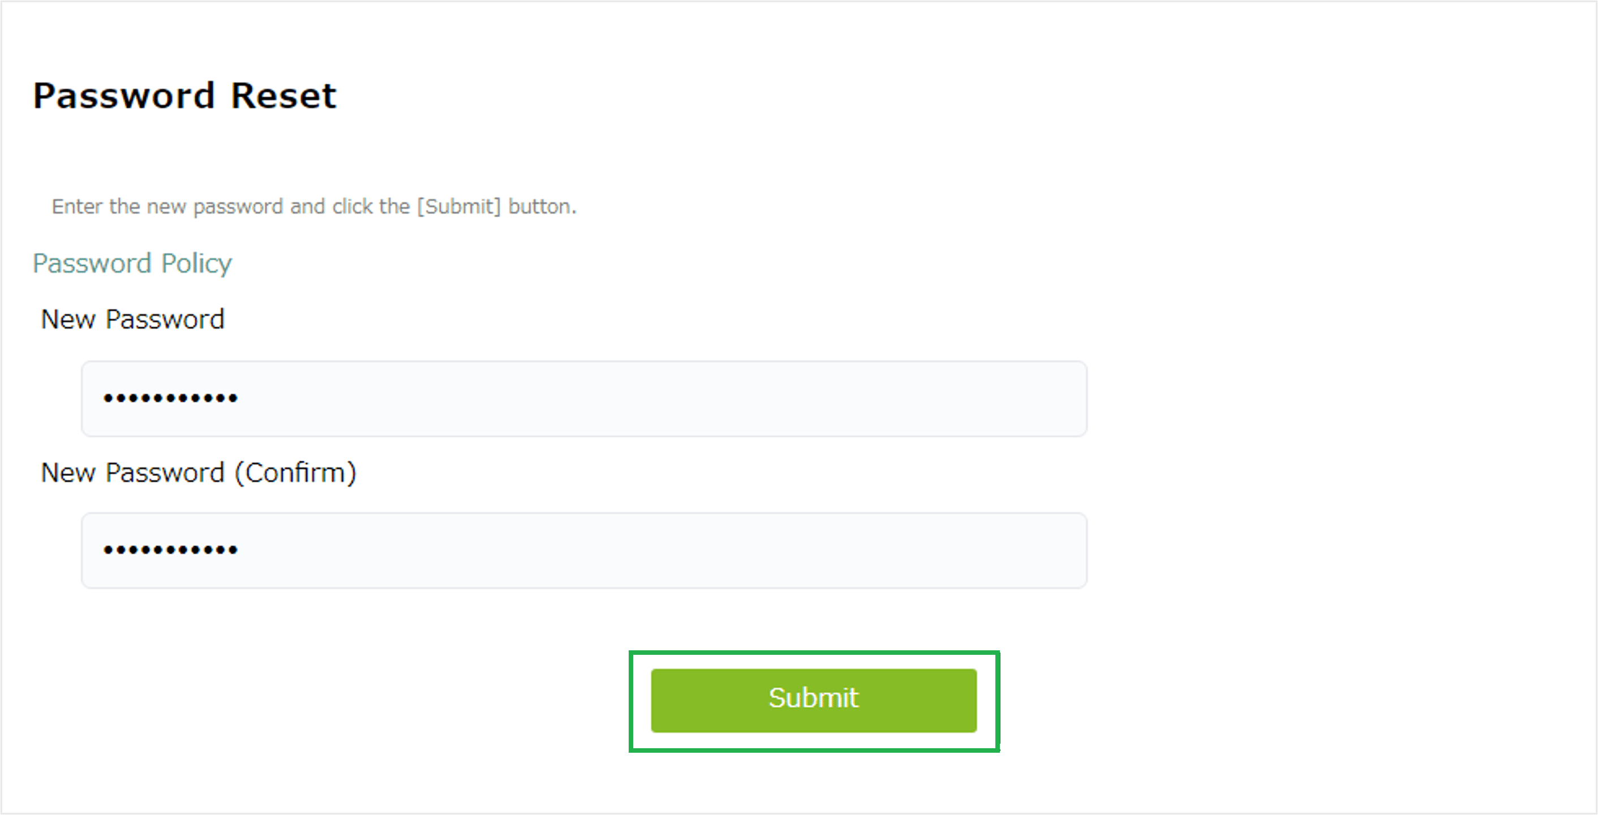1598x815 pixels.
Task: Place cursor on masked dots in New Password
Action: coord(170,398)
